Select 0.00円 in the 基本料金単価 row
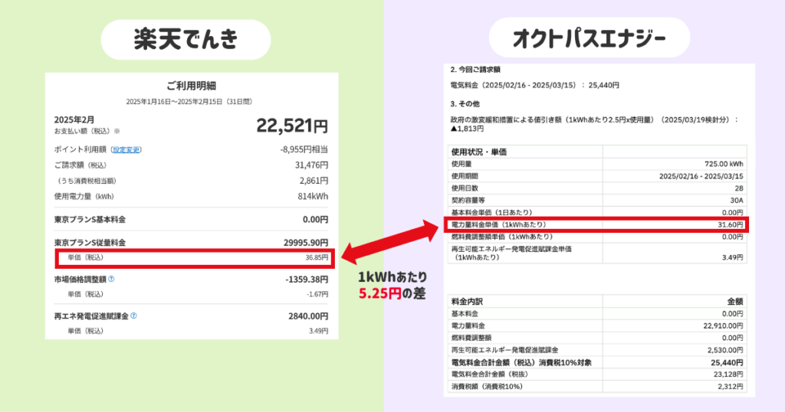 coord(732,212)
